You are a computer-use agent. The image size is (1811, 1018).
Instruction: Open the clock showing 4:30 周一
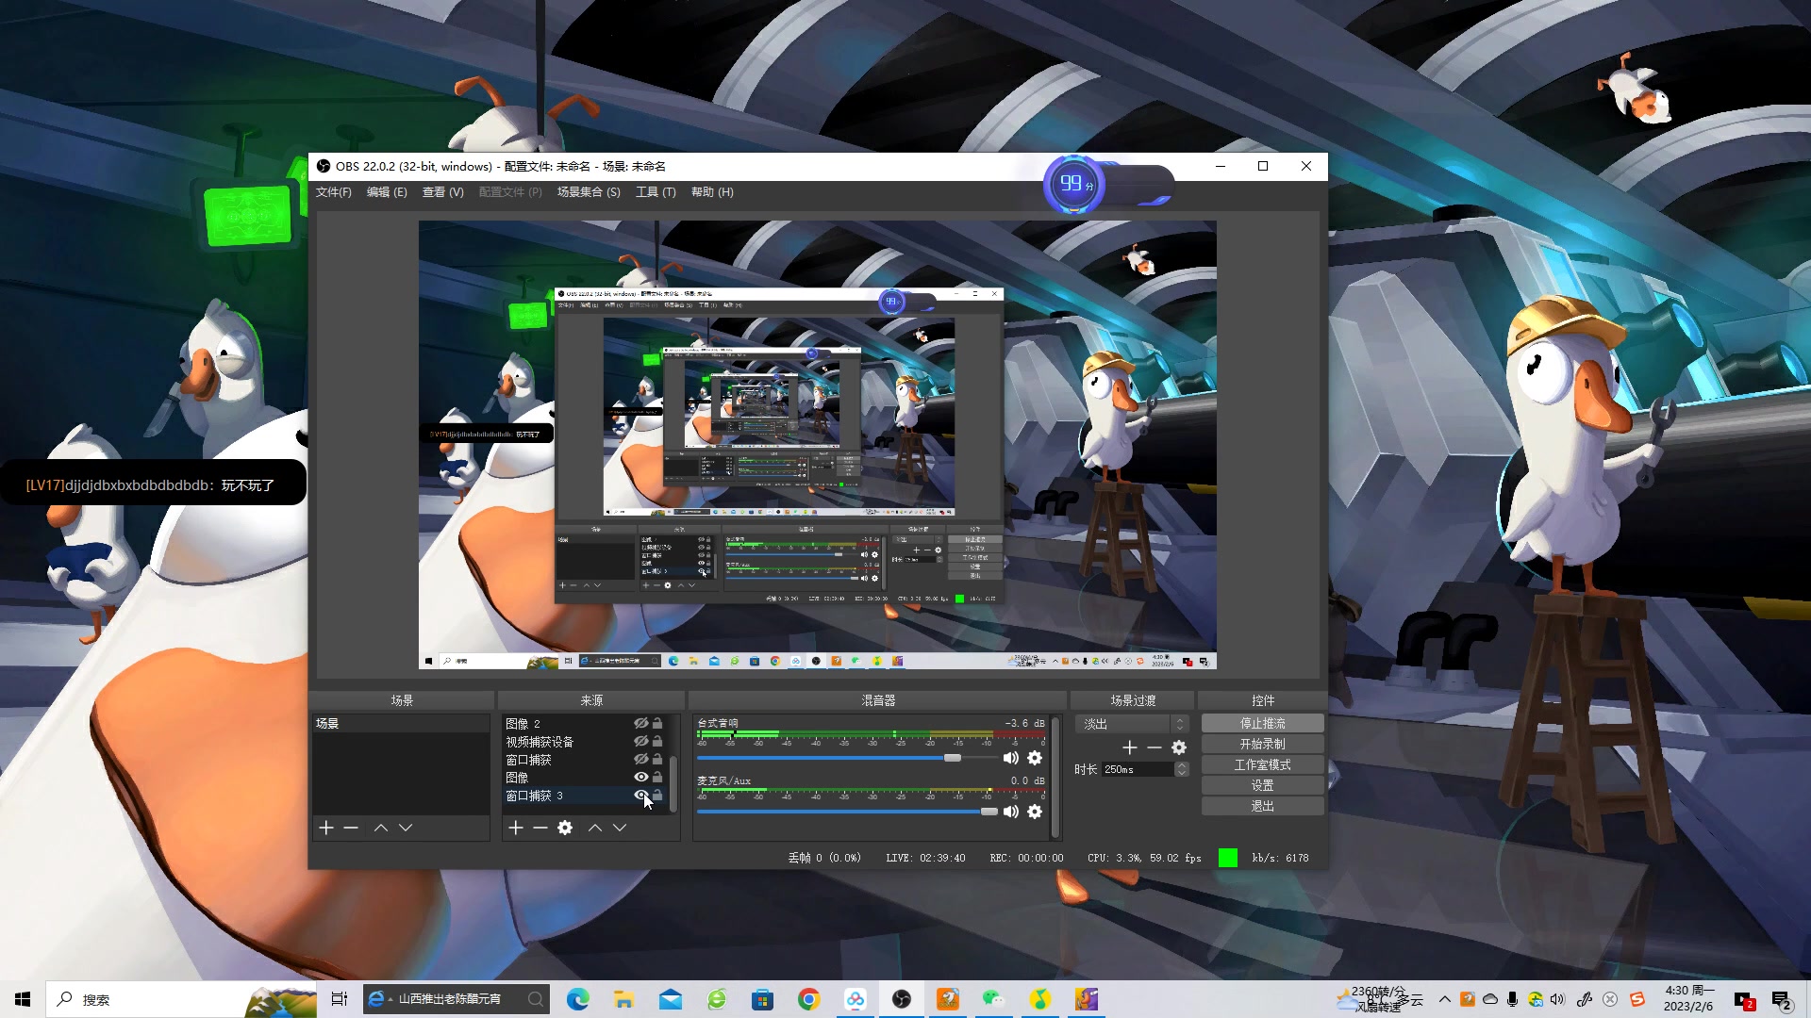1688,999
